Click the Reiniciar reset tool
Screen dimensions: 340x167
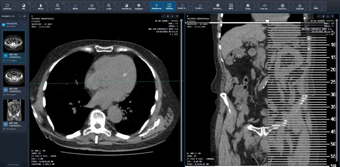[7, 6]
